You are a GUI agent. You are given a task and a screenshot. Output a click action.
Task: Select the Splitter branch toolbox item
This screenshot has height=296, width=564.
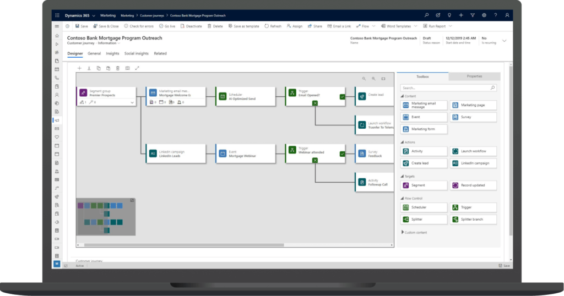473,220
